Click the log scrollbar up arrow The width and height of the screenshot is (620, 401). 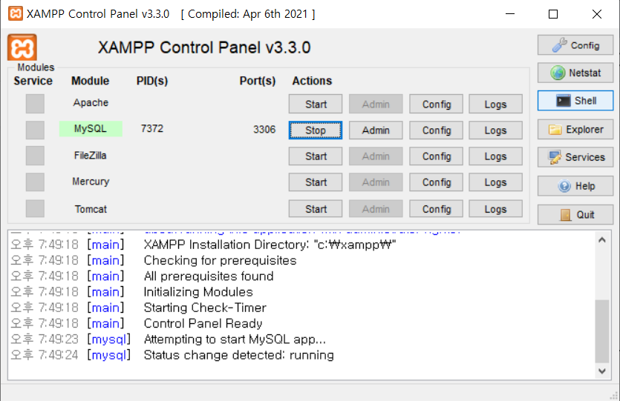[602, 240]
